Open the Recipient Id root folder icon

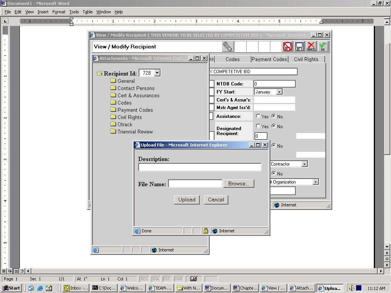(100, 73)
